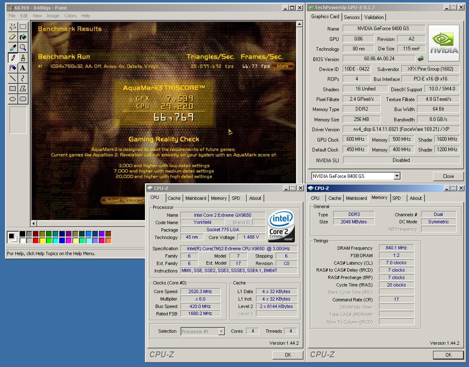Click the BIOS Version field 60.86.4A.00.24
Viewport: 469px width, 367px height.
click(x=379, y=59)
